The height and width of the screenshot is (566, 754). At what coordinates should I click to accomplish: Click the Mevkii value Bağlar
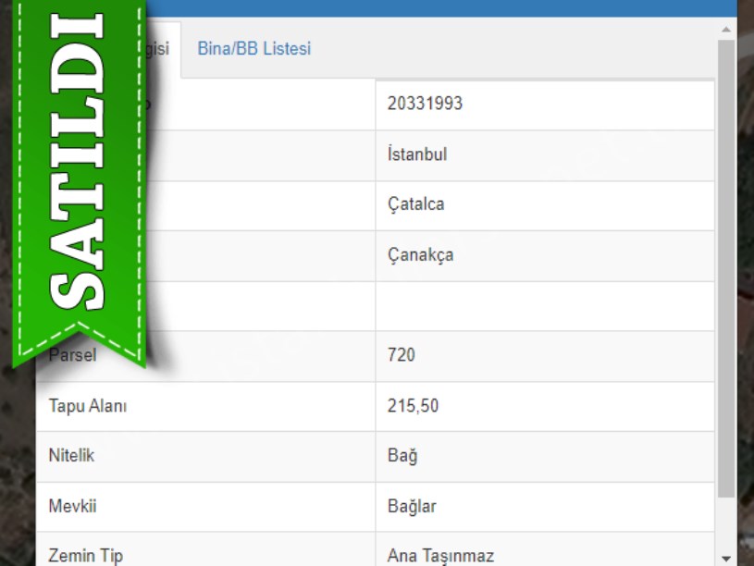click(412, 506)
